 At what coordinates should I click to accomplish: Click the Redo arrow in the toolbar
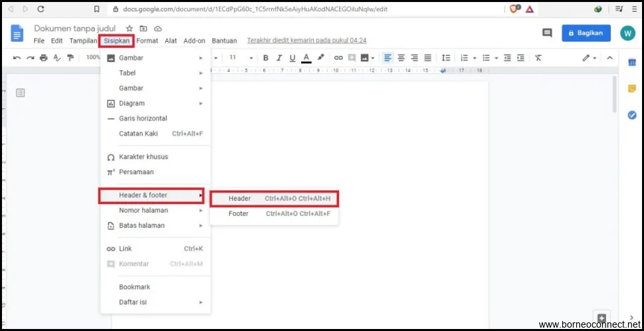point(31,58)
